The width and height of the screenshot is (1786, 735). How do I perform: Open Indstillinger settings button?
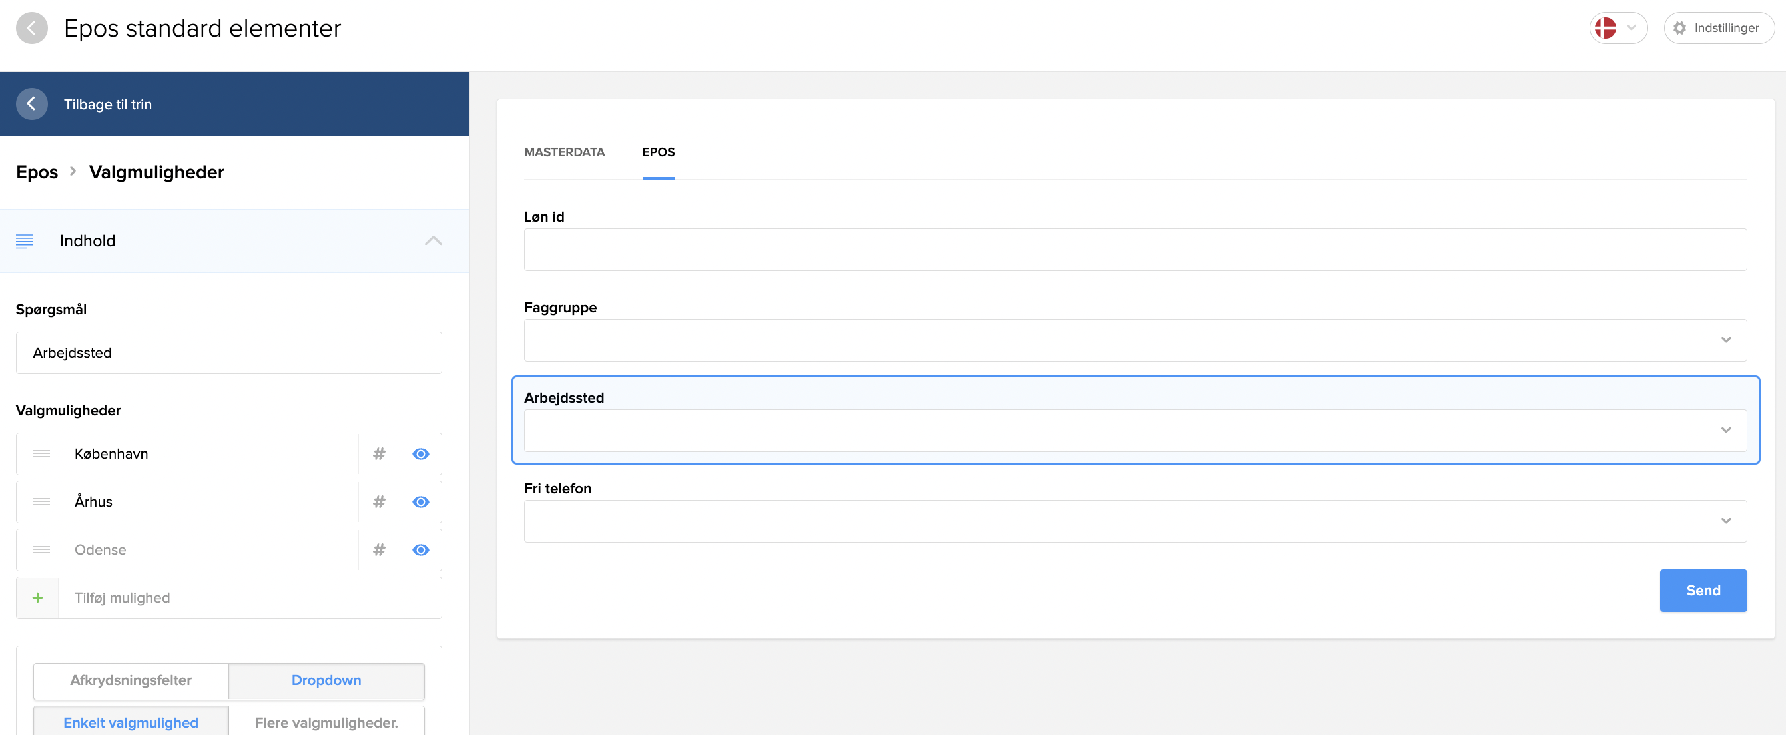pos(1718,29)
